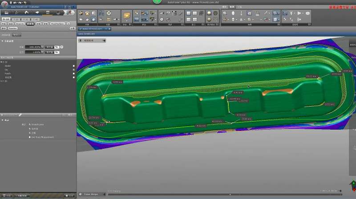Click the yellow sheet layer icon

[x=127, y=16]
